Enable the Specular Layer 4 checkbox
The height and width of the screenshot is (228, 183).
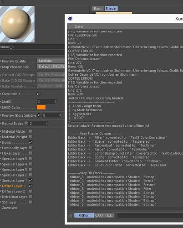(30, 164)
